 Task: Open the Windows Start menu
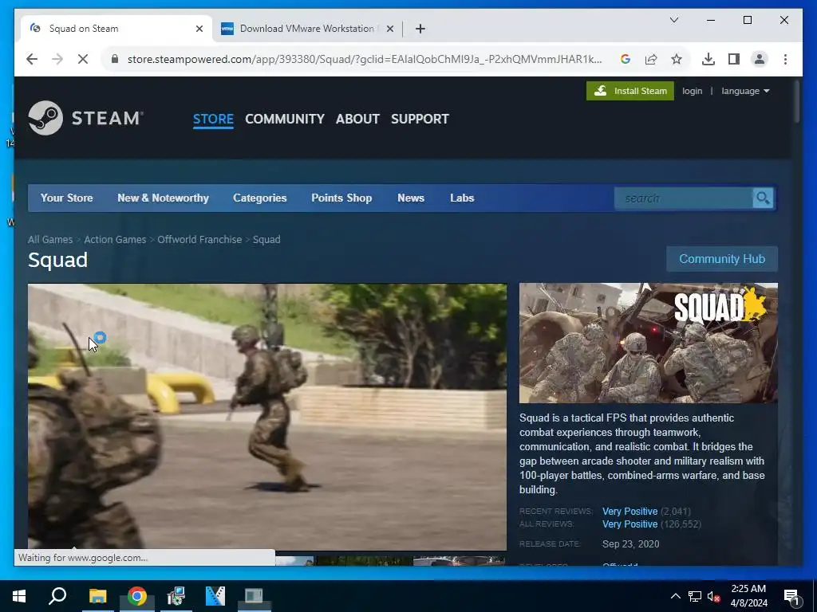19,596
